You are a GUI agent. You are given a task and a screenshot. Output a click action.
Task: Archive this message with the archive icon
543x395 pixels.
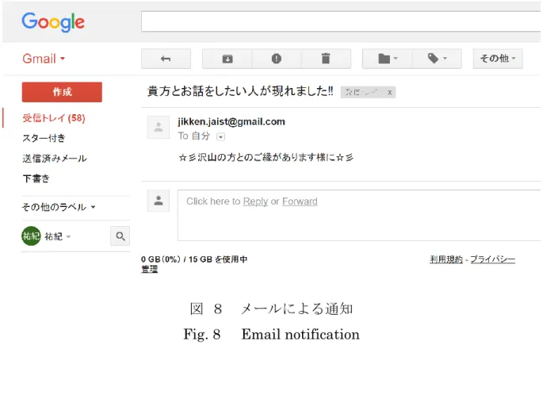point(228,59)
